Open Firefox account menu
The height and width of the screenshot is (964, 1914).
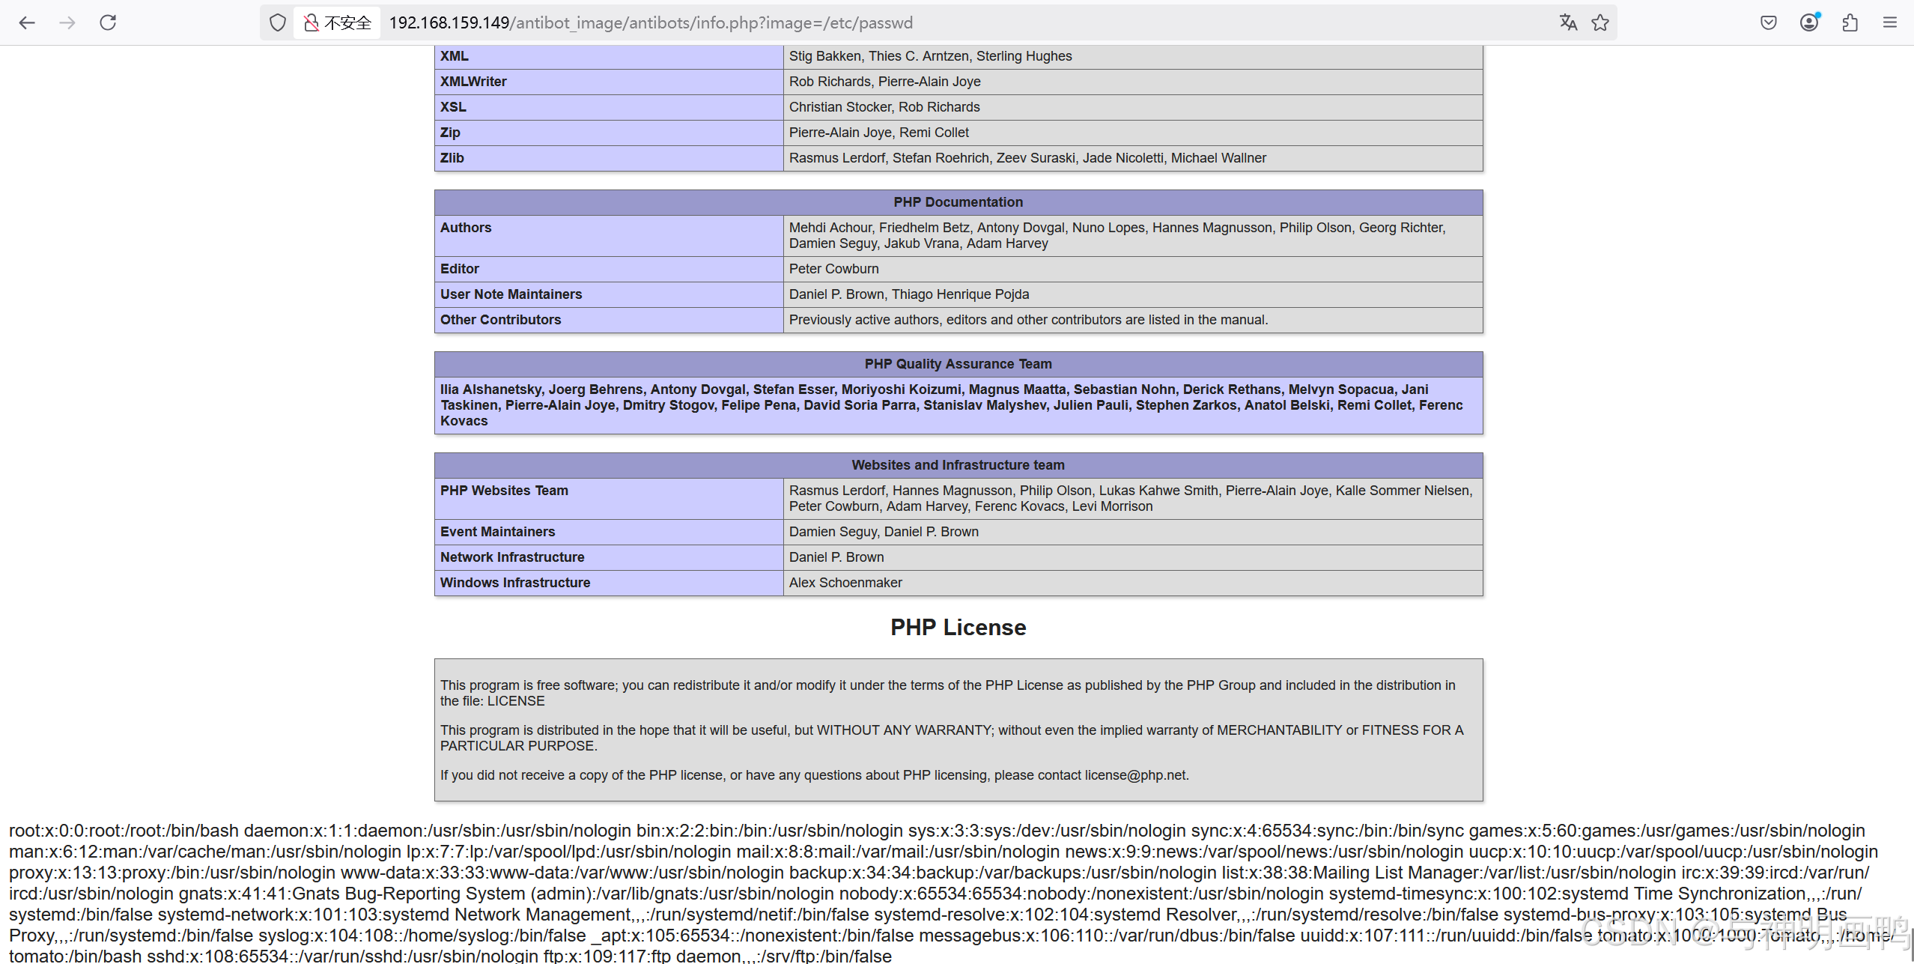(1809, 22)
